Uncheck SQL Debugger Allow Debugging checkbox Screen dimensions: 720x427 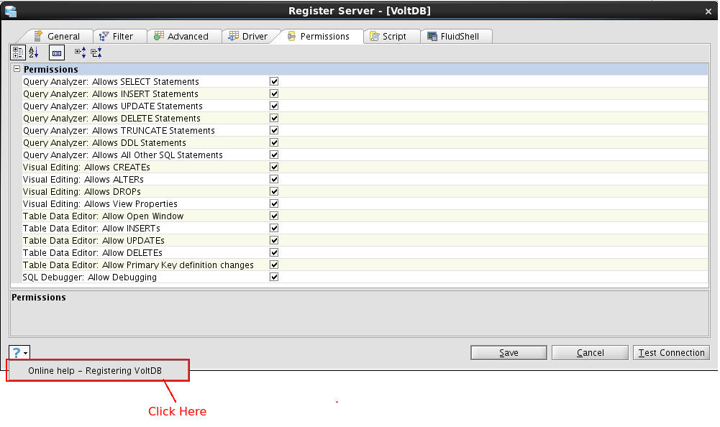(274, 277)
